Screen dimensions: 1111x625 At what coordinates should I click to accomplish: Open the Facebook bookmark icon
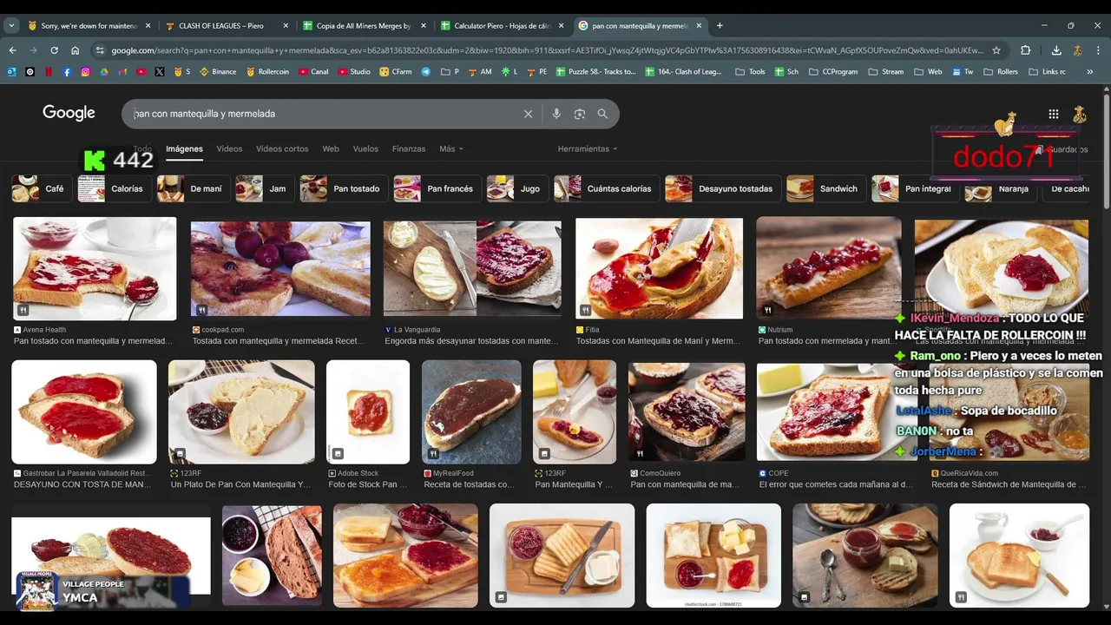click(67, 72)
